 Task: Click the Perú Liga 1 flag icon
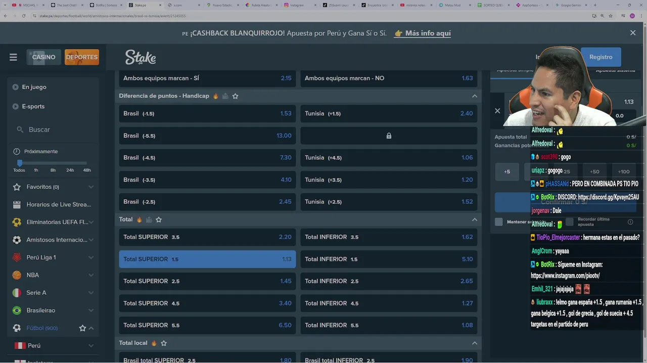17,258
